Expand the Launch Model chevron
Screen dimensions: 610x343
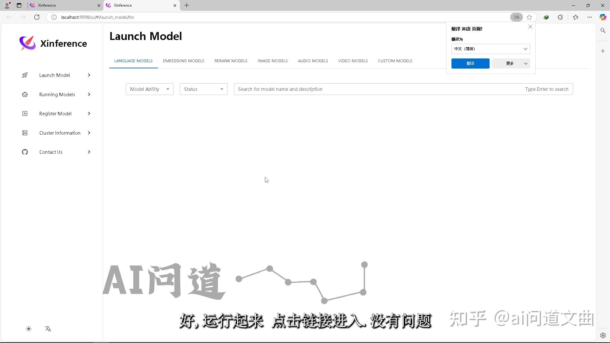[x=89, y=75]
